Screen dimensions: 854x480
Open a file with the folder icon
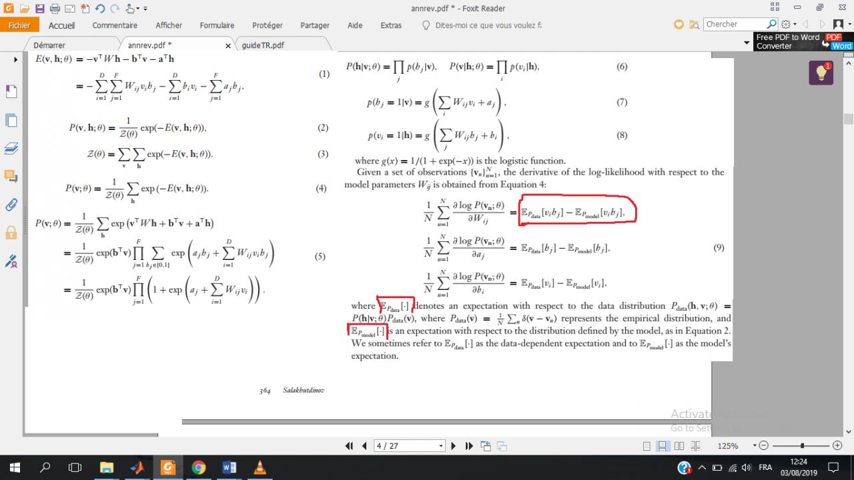[25, 9]
